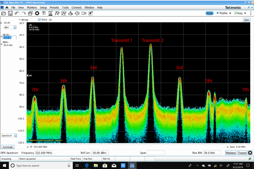Click the video camera record icon
The height and width of the screenshot is (169, 254).
point(84,13)
